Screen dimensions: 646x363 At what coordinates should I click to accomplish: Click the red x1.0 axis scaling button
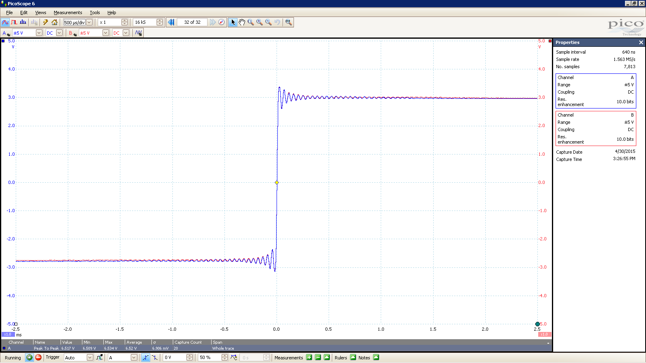(544, 334)
